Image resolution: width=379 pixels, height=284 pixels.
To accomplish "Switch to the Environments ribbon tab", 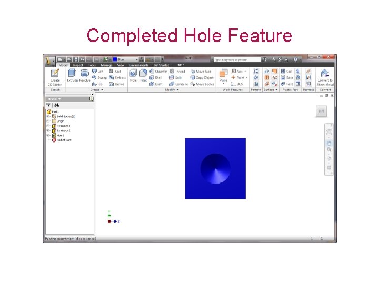I will [139, 65].
